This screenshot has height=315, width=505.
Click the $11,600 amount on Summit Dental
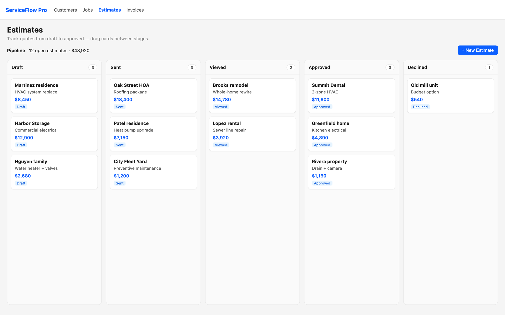tap(321, 99)
